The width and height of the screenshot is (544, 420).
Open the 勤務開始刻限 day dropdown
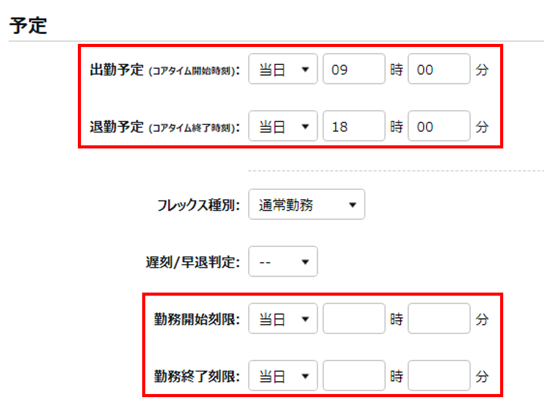(x=283, y=319)
